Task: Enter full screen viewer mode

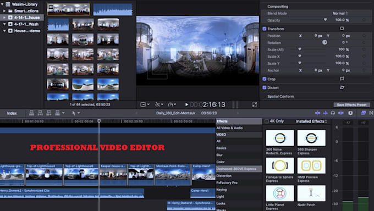Action: click(x=255, y=104)
